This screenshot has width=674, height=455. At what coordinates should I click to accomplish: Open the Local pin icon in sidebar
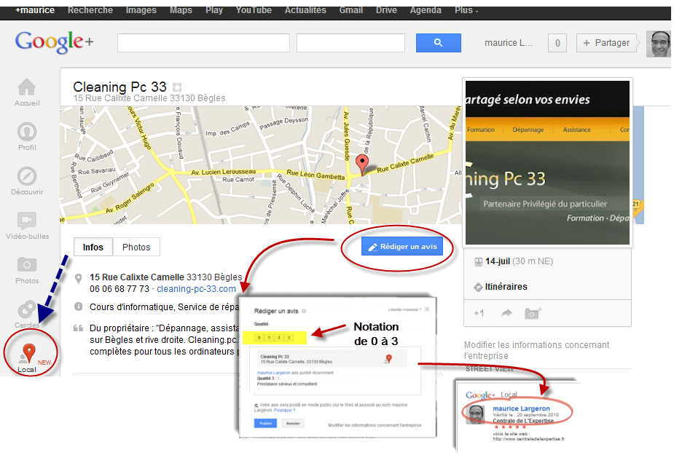pyautogui.click(x=28, y=353)
